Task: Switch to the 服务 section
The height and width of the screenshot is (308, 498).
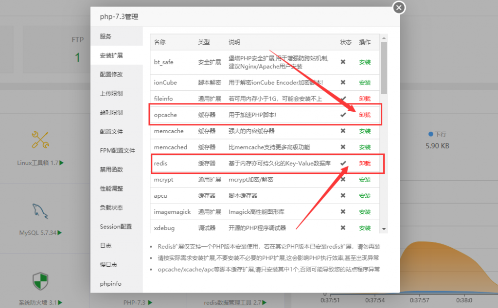Action: tap(106, 36)
